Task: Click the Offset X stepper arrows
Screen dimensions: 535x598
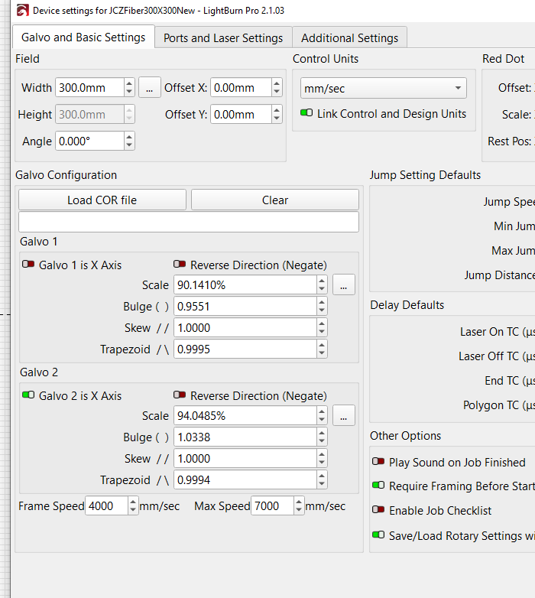Action: coord(277,88)
